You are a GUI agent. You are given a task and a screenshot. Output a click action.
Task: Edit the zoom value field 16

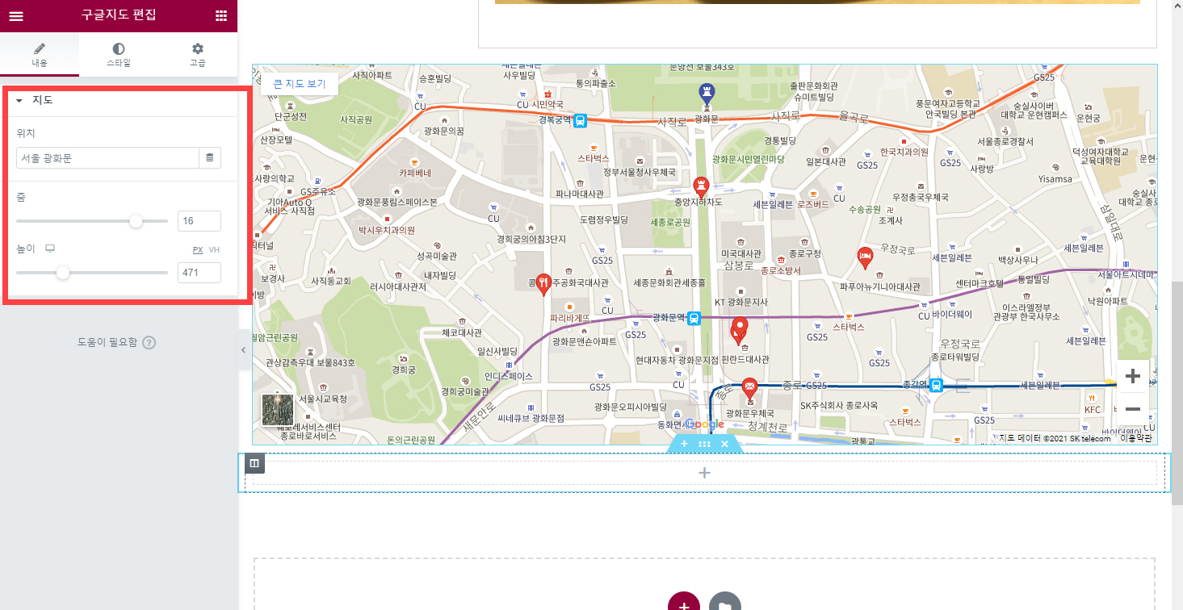click(199, 221)
